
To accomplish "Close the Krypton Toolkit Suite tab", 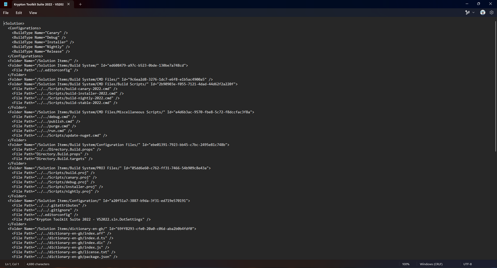I will pos(68,4).
